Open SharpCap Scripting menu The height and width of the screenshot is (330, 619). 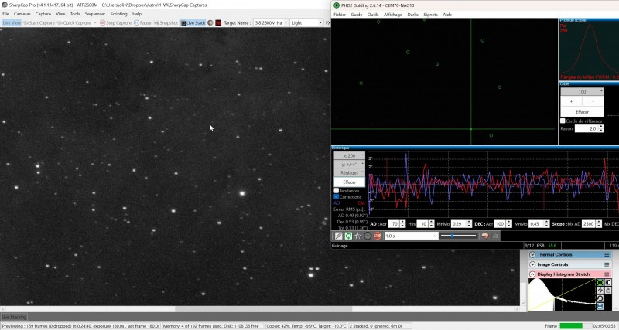point(118,14)
